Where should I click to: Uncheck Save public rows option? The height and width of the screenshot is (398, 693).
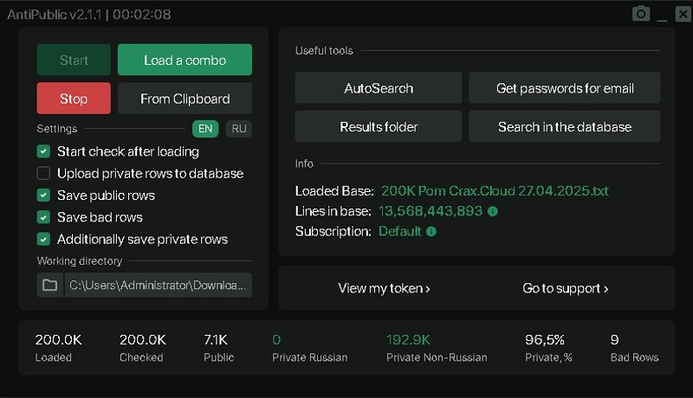click(43, 196)
